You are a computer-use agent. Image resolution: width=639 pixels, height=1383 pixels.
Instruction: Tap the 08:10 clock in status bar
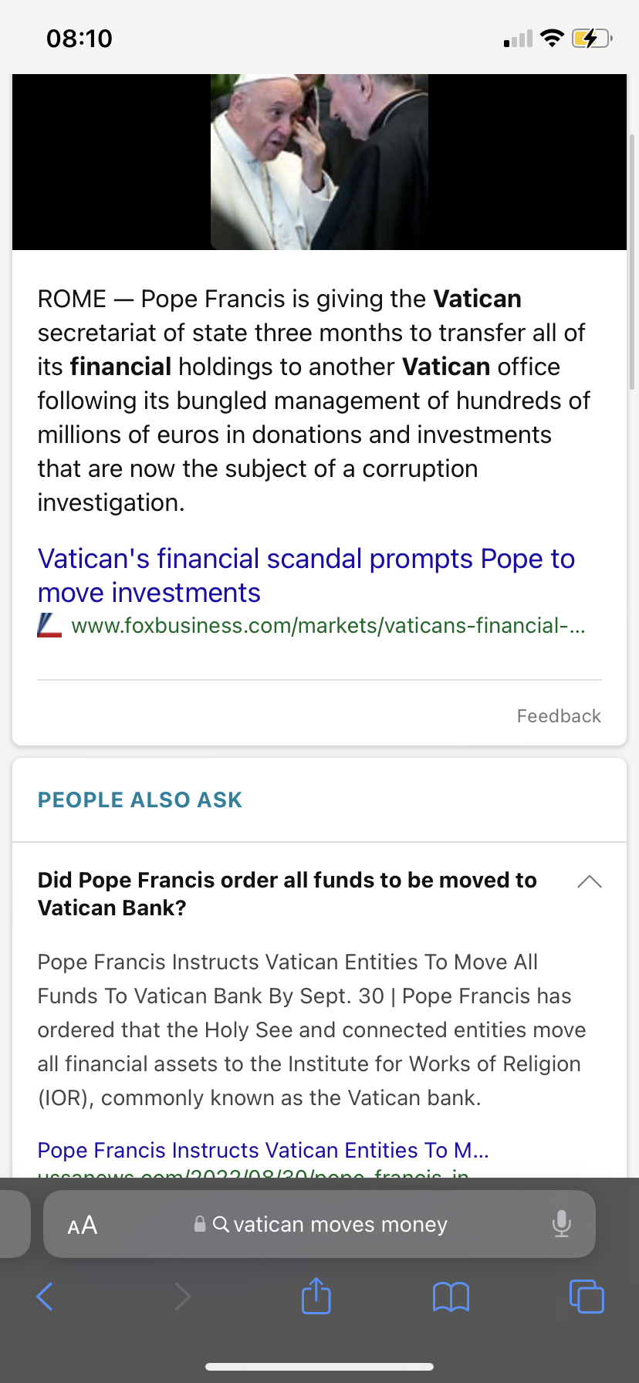click(79, 38)
